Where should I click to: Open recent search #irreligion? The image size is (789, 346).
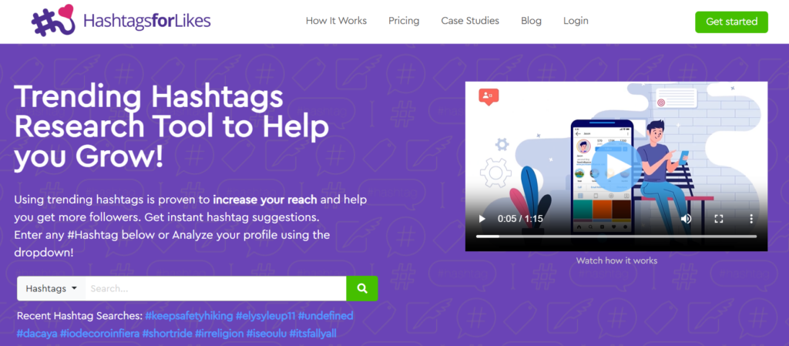point(220,334)
